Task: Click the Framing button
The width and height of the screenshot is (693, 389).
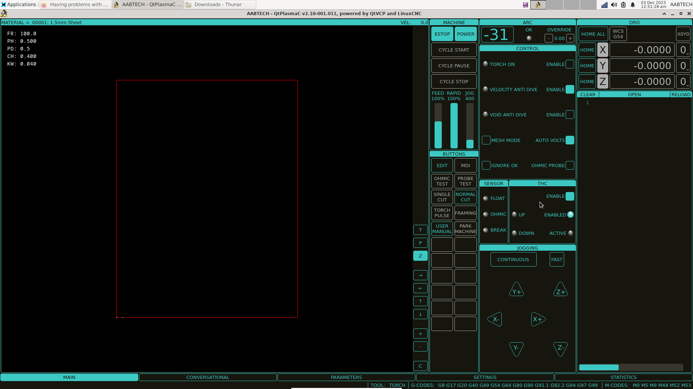Action: click(x=466, y=213)
